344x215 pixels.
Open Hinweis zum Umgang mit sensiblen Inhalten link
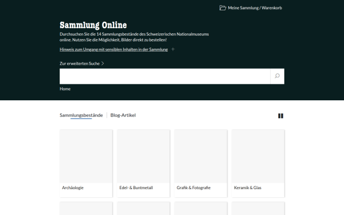coord(114,49)
